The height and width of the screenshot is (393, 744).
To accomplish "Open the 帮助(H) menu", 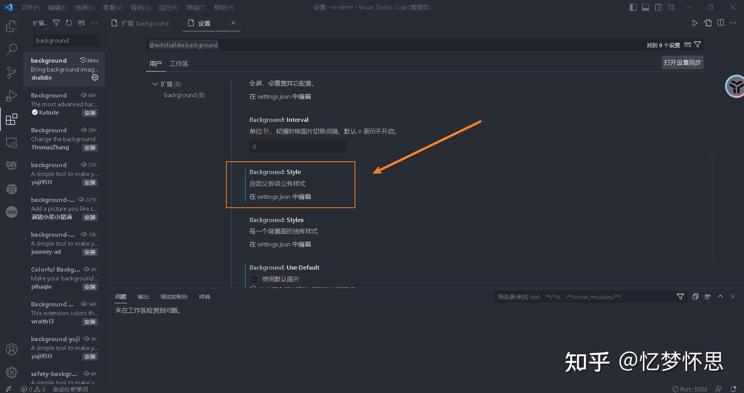I will [224, 7].
